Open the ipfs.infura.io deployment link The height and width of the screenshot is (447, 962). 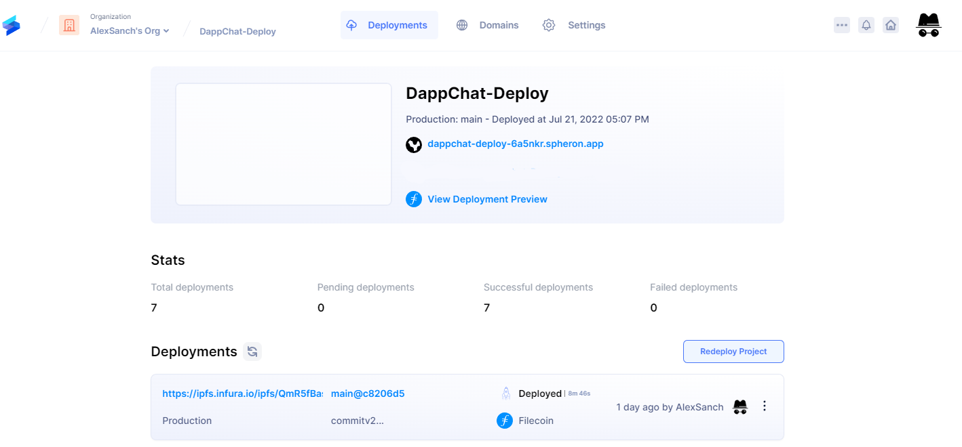(x=242, y=393)
